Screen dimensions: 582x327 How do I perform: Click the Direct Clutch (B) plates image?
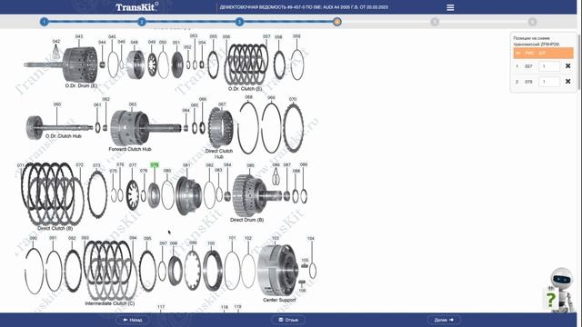point(53,193)
